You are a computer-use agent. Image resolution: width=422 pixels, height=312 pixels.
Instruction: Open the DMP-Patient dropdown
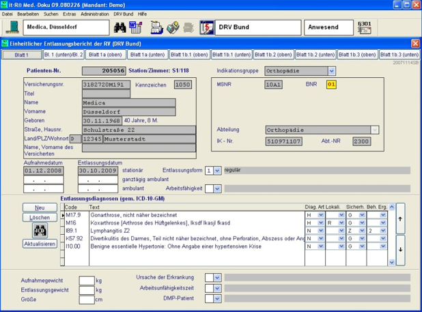point(218,298)
